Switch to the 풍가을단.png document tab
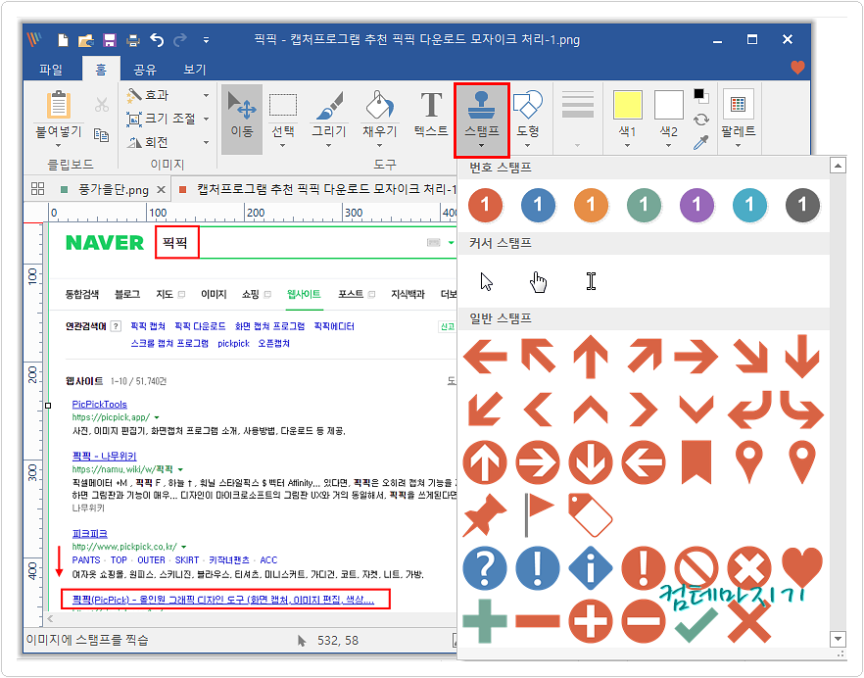864x678 pixels. [x=113, y=190]
